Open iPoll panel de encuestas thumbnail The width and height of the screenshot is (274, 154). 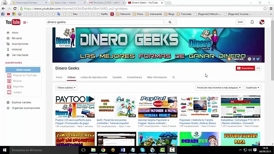[x=116, y=107]
